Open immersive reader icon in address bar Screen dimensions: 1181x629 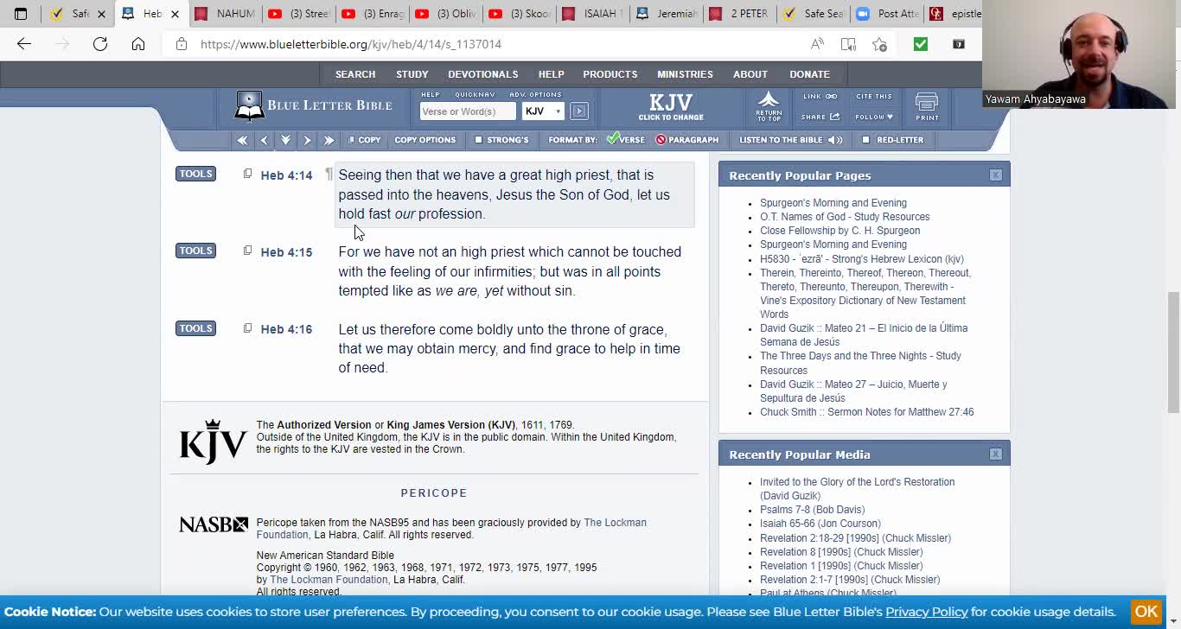(848, 44)
